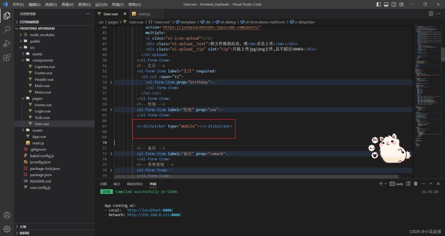Open the Search view in activity bar
Viewport: 445px width, 236px height.
(x=7, y=30)
